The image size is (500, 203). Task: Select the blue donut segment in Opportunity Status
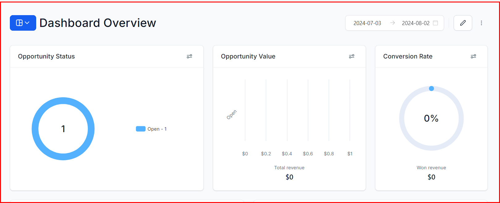[63, 101]
